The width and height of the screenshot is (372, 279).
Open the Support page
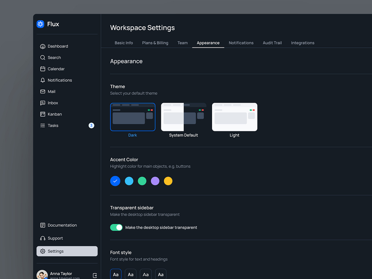click(x=55, y=238)
